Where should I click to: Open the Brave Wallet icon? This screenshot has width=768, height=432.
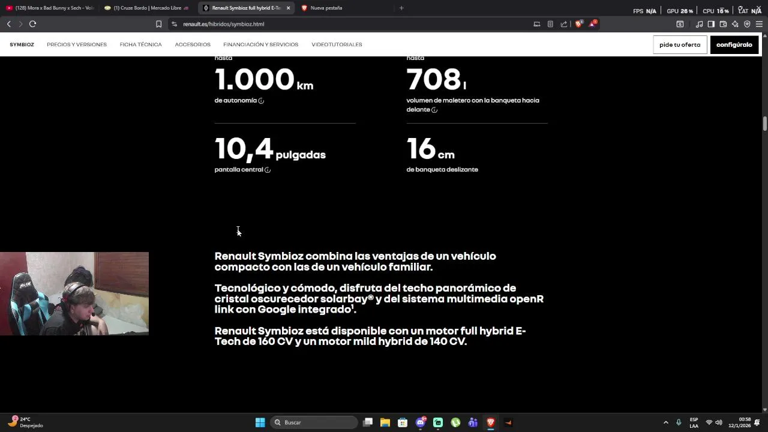tap(723, 24)
